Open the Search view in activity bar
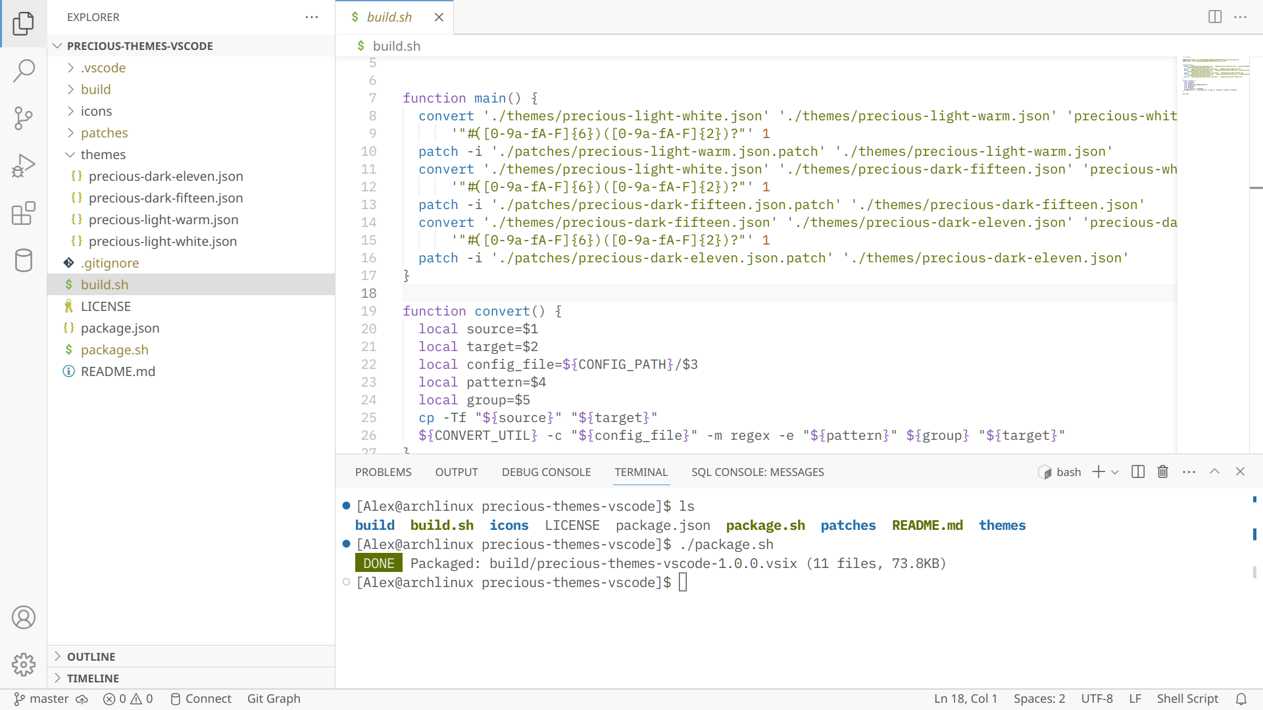This screenshot has width=1263, height=710. coord(24,71)
